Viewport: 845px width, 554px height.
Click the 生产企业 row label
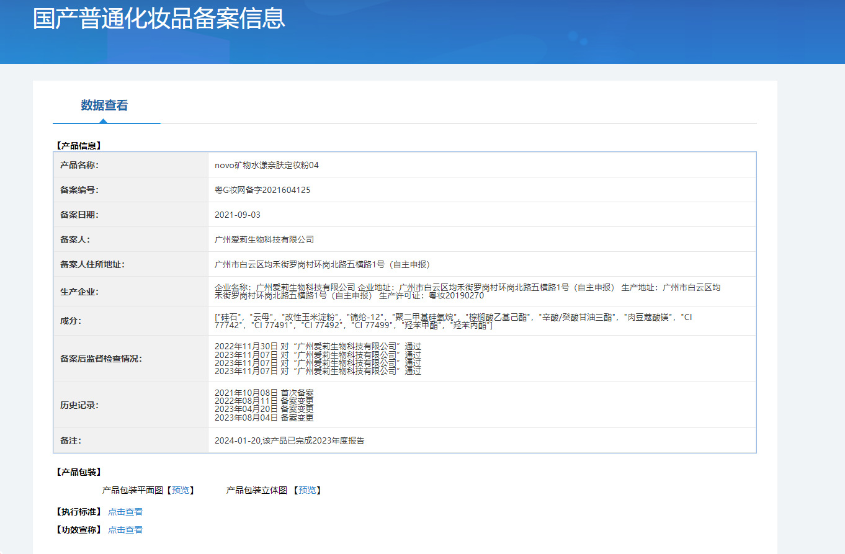click(x=79, y=292)
